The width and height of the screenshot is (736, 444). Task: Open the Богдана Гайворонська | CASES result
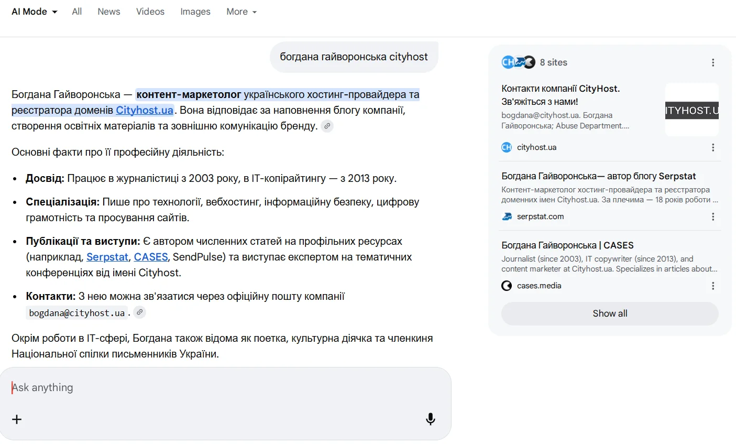click(x=567, y=245)
